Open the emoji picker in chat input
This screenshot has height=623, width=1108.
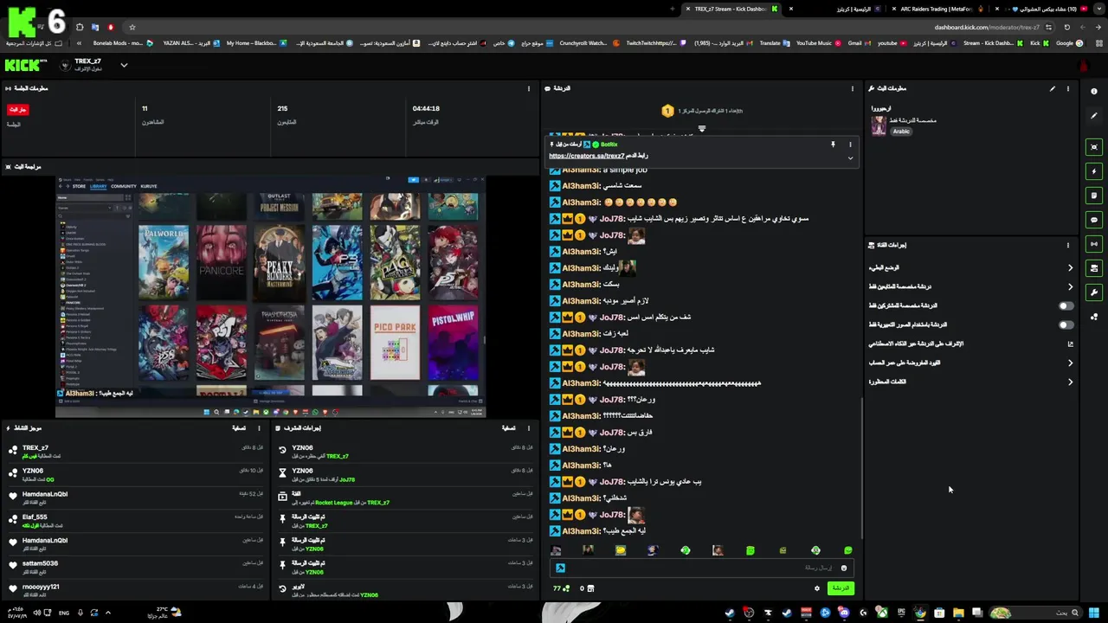coord(844,568)
